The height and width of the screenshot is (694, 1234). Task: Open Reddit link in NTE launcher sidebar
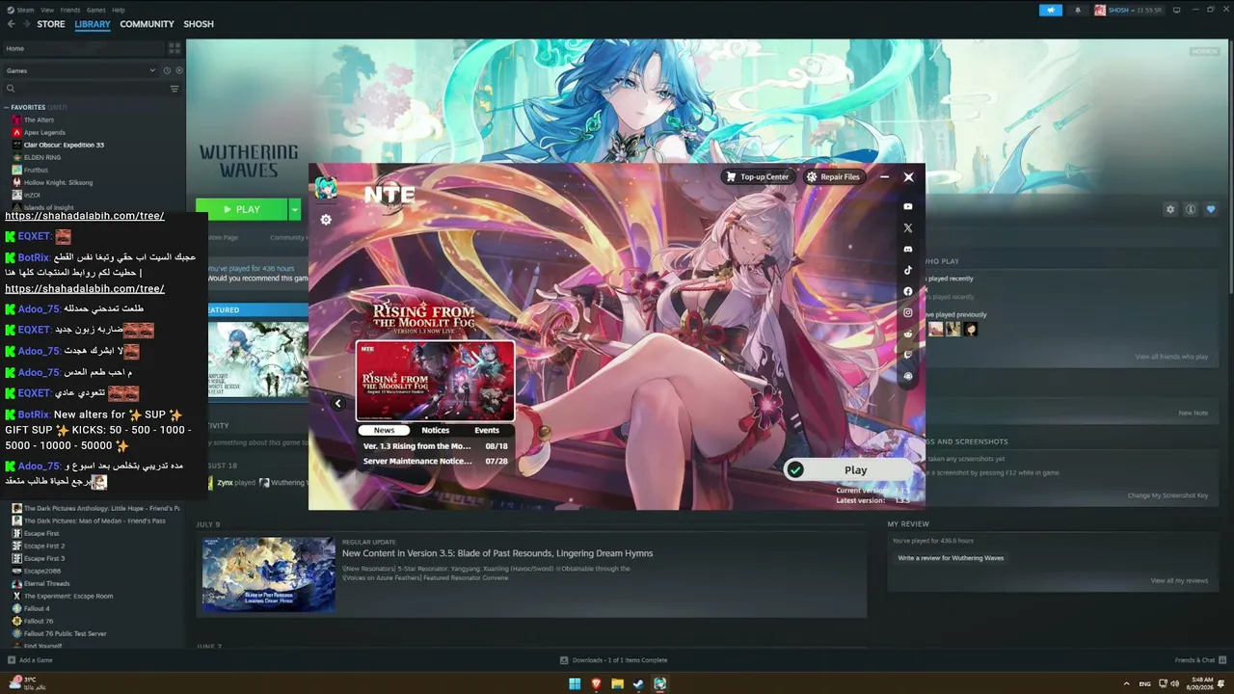point(907,334)
